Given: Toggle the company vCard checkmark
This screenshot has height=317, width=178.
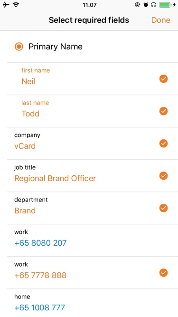Looking at the screenshot, I should click(x=163, y=144).
